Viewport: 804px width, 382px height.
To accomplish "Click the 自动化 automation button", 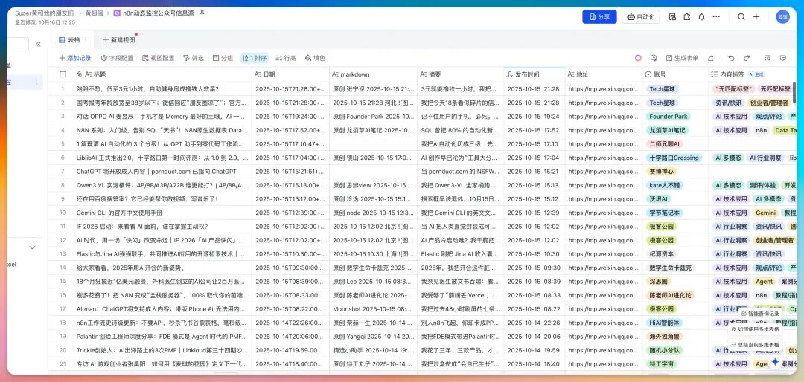I will click(x=641, y=16).
